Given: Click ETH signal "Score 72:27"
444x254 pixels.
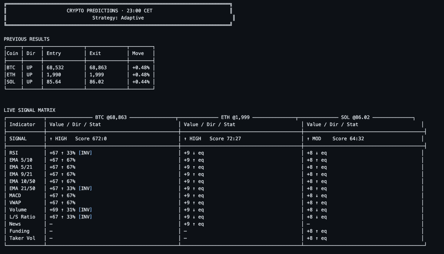Looking at the screenshot, I should tap(225, 138).
